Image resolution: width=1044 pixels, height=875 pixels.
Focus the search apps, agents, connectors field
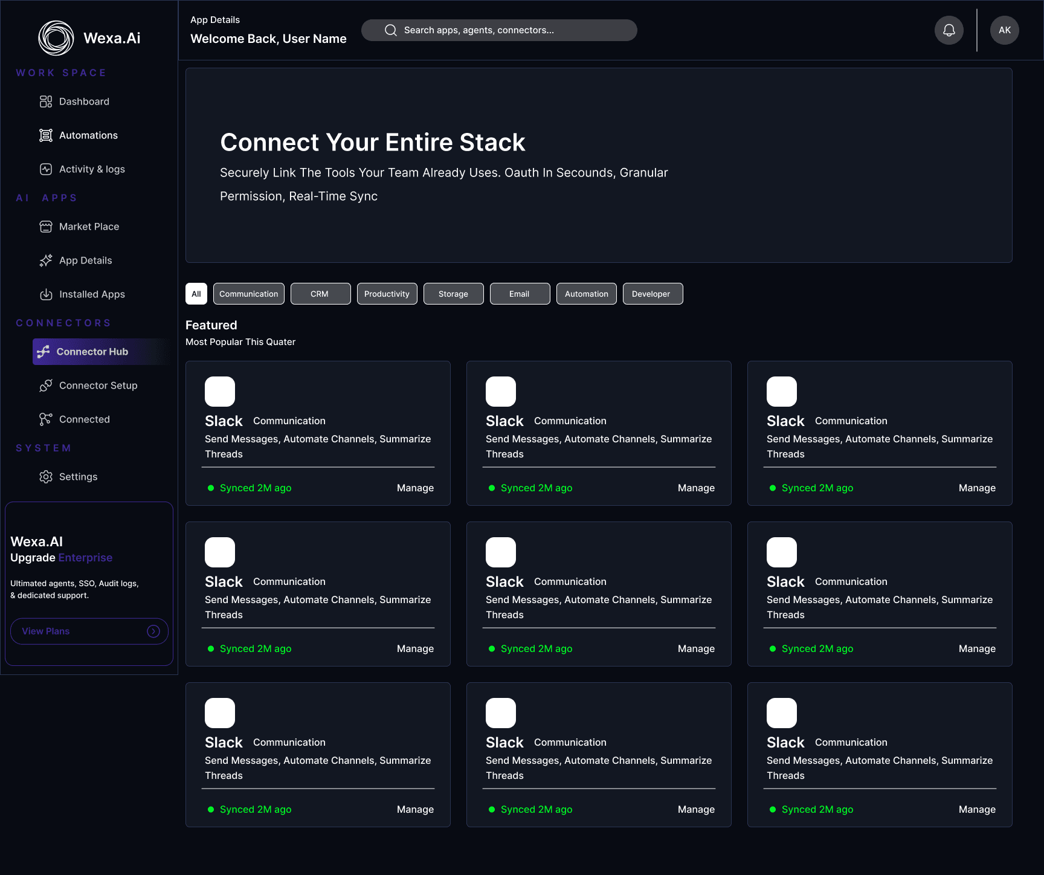[499, 30]
